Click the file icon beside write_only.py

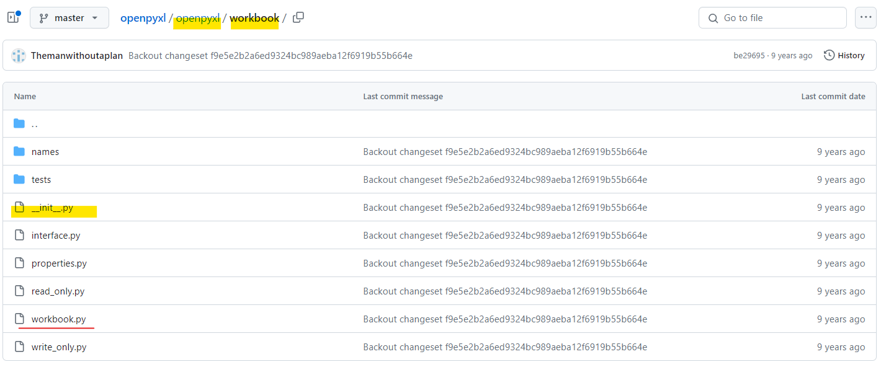point(19,347)
